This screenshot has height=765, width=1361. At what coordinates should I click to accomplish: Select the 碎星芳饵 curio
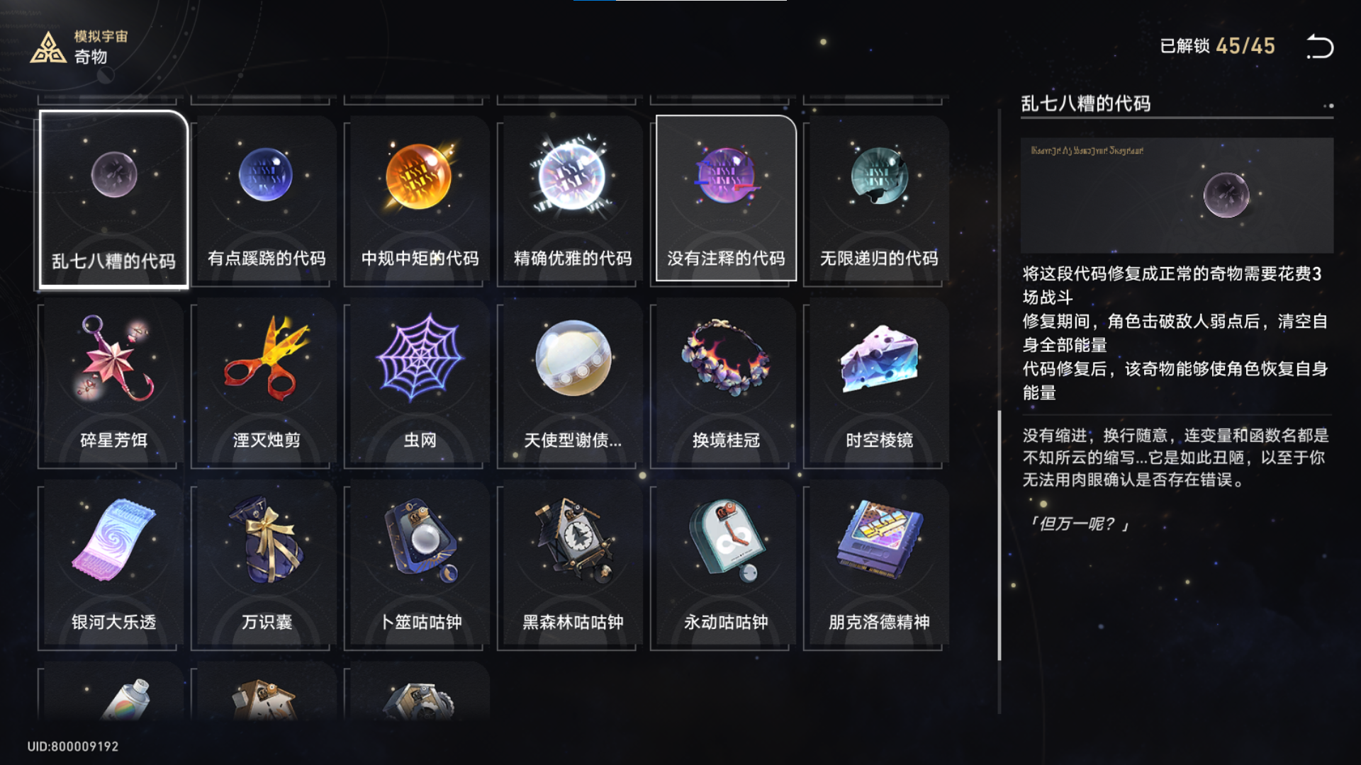click(x=113, y=383)
